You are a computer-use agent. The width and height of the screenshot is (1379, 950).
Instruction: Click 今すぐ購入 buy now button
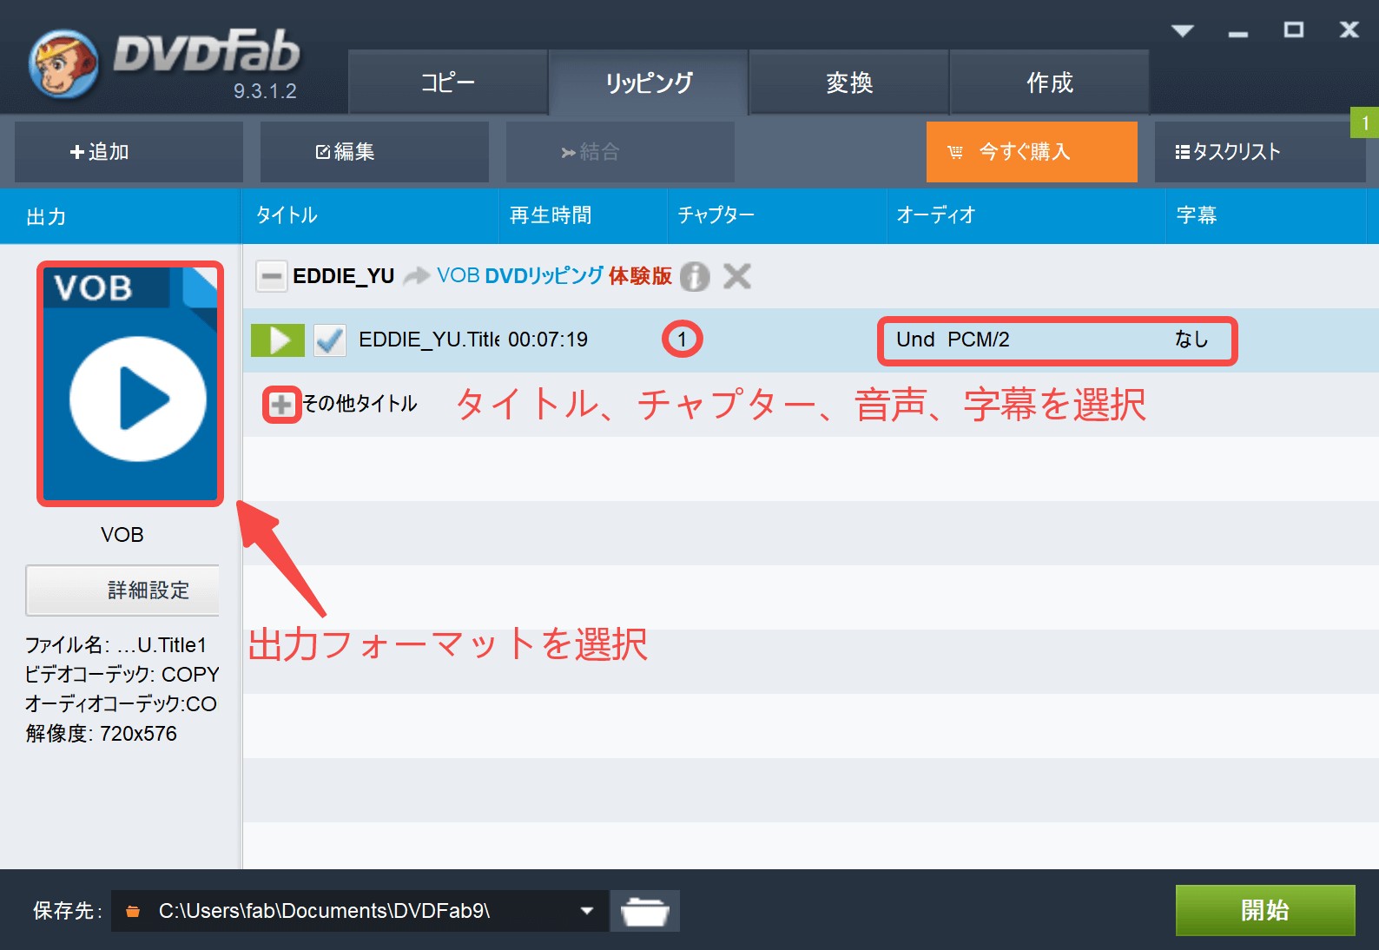pyautogui.click(x=1032, y=152)
